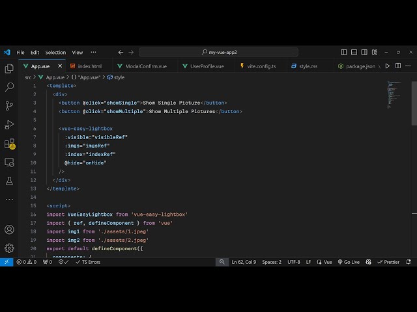417x312 pixels.
Task: Open the Testing flask icon
Action: [x=9, y=181]
